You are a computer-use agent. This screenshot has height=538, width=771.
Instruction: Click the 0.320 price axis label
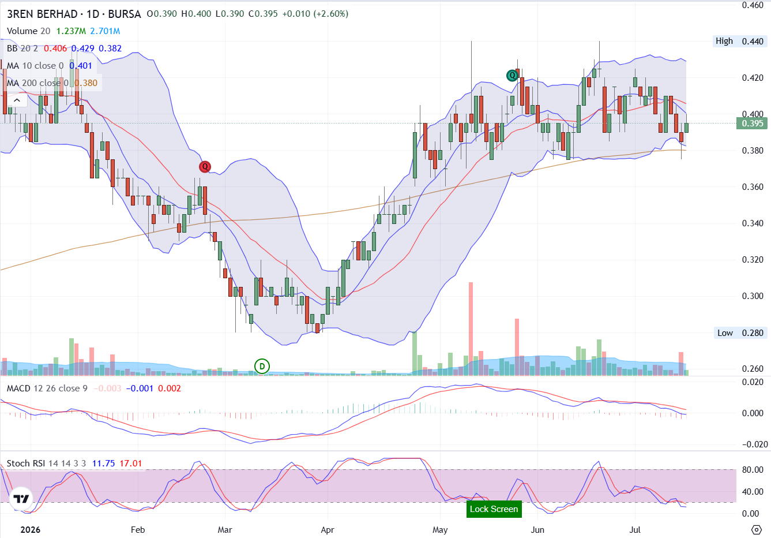[753, 260]
